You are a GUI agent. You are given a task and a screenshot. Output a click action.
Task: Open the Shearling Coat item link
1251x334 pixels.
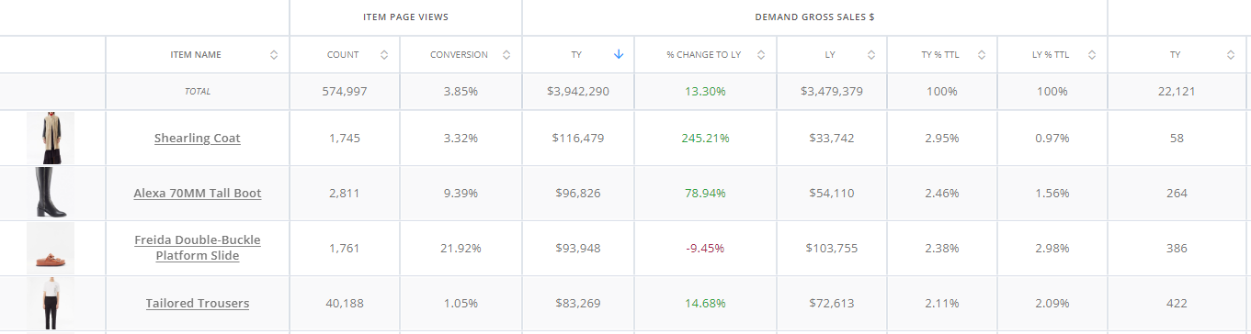(x=198, y=139)
